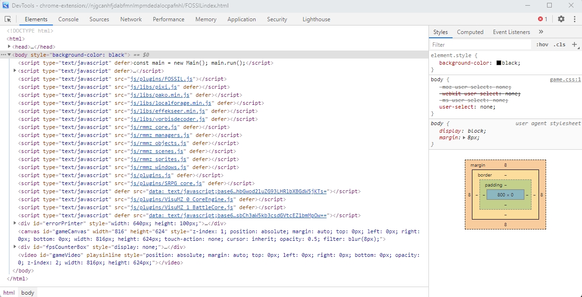
Task: Click the DOCTYPE html line
Action: coord(30,31)
